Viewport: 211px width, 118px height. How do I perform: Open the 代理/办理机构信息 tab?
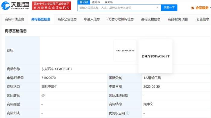point(121,19)
